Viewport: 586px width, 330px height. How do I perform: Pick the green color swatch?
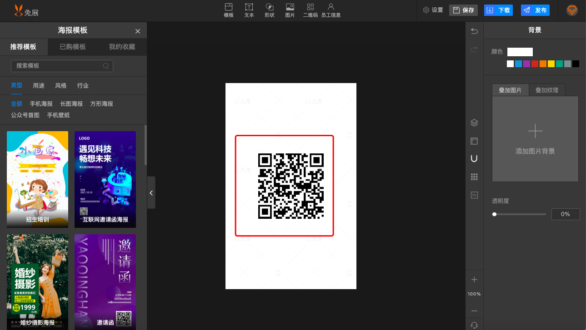coord(559,64)
